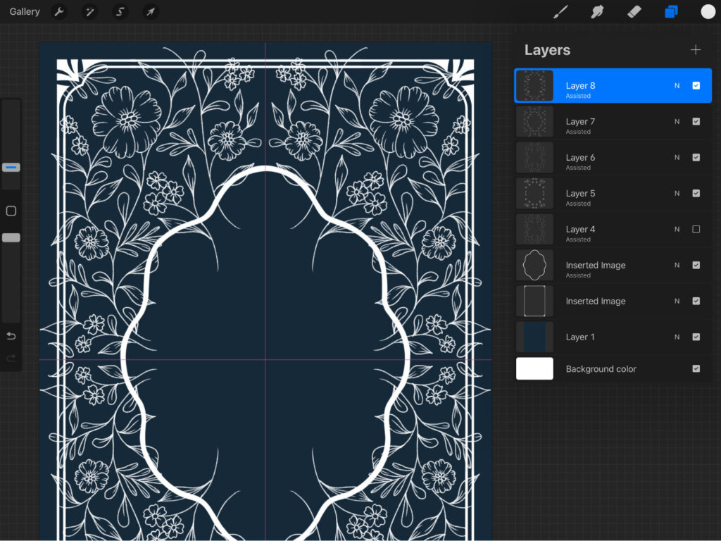This screenshot has height=541, width=721.
Task: Activate the Transform arrow tool
Action: coord(150,12)
